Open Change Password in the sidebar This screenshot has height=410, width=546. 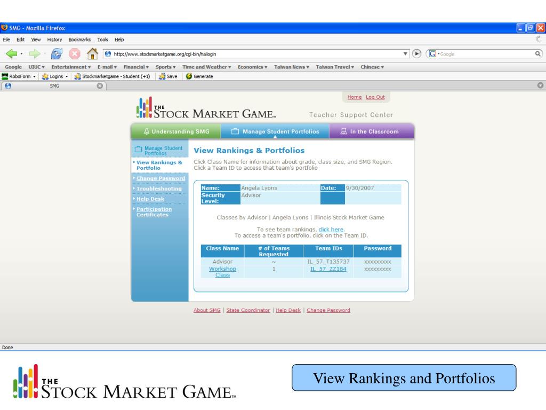tap(160, 178)
